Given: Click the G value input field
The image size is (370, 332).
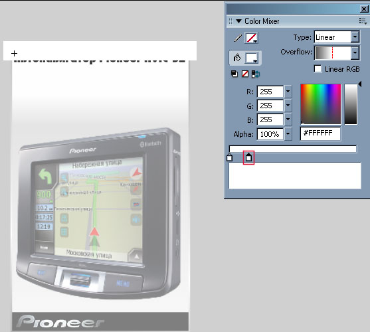Looking at the screenshot, I should click(x=270, y=106).
